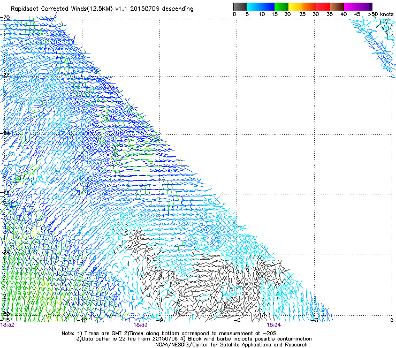Click the -3 longitude axis label

tap(315, 320)
